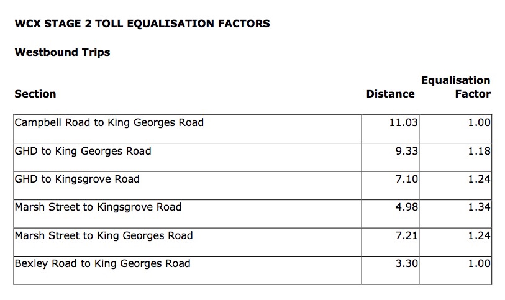Select the 1.34 equalisation factor cell

479,207
